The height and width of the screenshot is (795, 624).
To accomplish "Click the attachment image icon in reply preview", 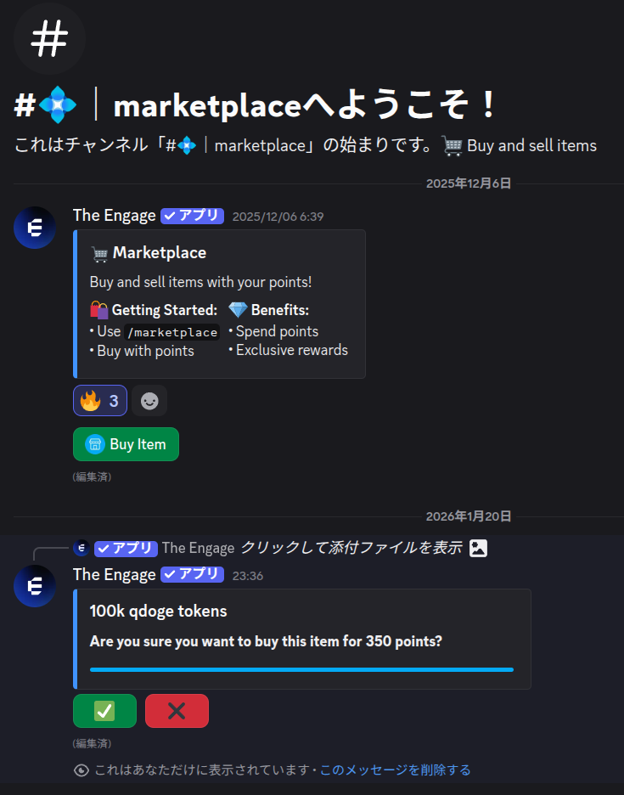I will [478, 548].
